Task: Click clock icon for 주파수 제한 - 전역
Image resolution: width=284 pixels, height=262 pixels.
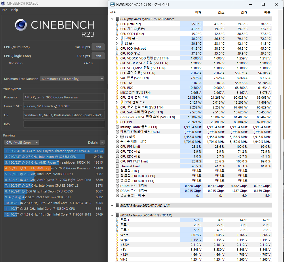Action: point(117,142)
